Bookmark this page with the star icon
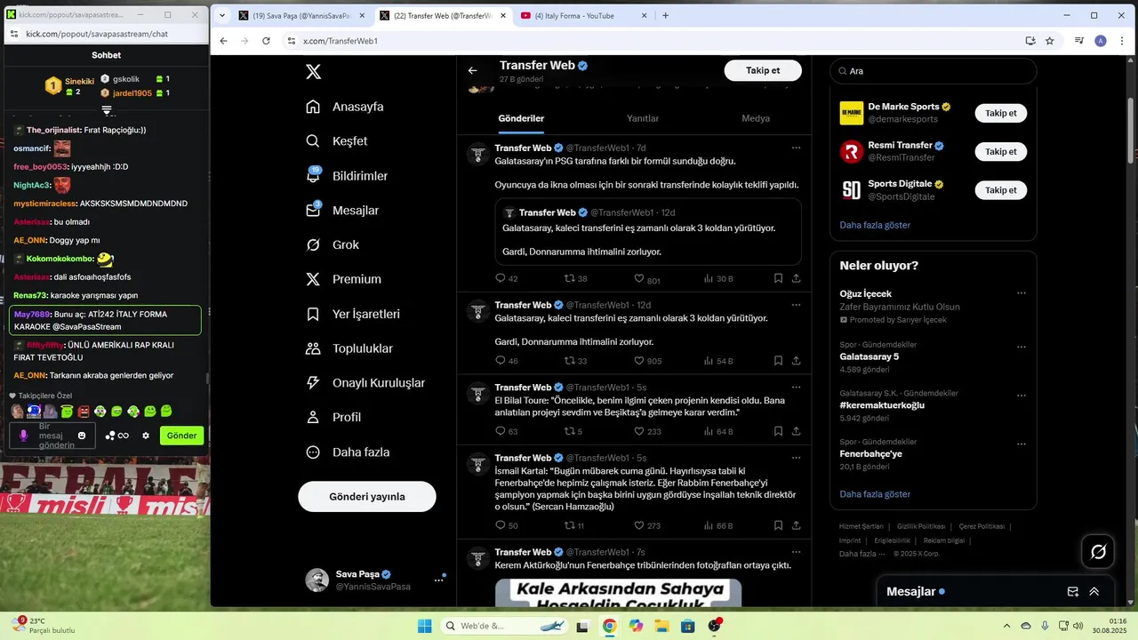This screenshot has width=1138, height=640. tap(1050, 41)
